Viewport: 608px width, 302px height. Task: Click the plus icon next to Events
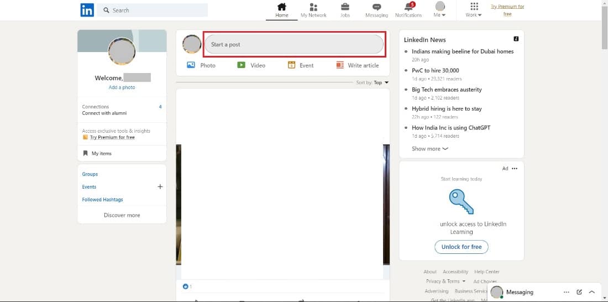tap(160, 187)
